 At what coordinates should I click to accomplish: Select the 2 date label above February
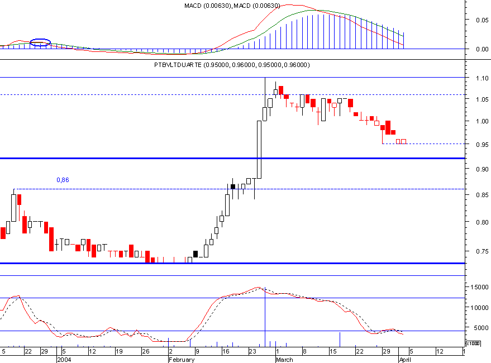171,351
